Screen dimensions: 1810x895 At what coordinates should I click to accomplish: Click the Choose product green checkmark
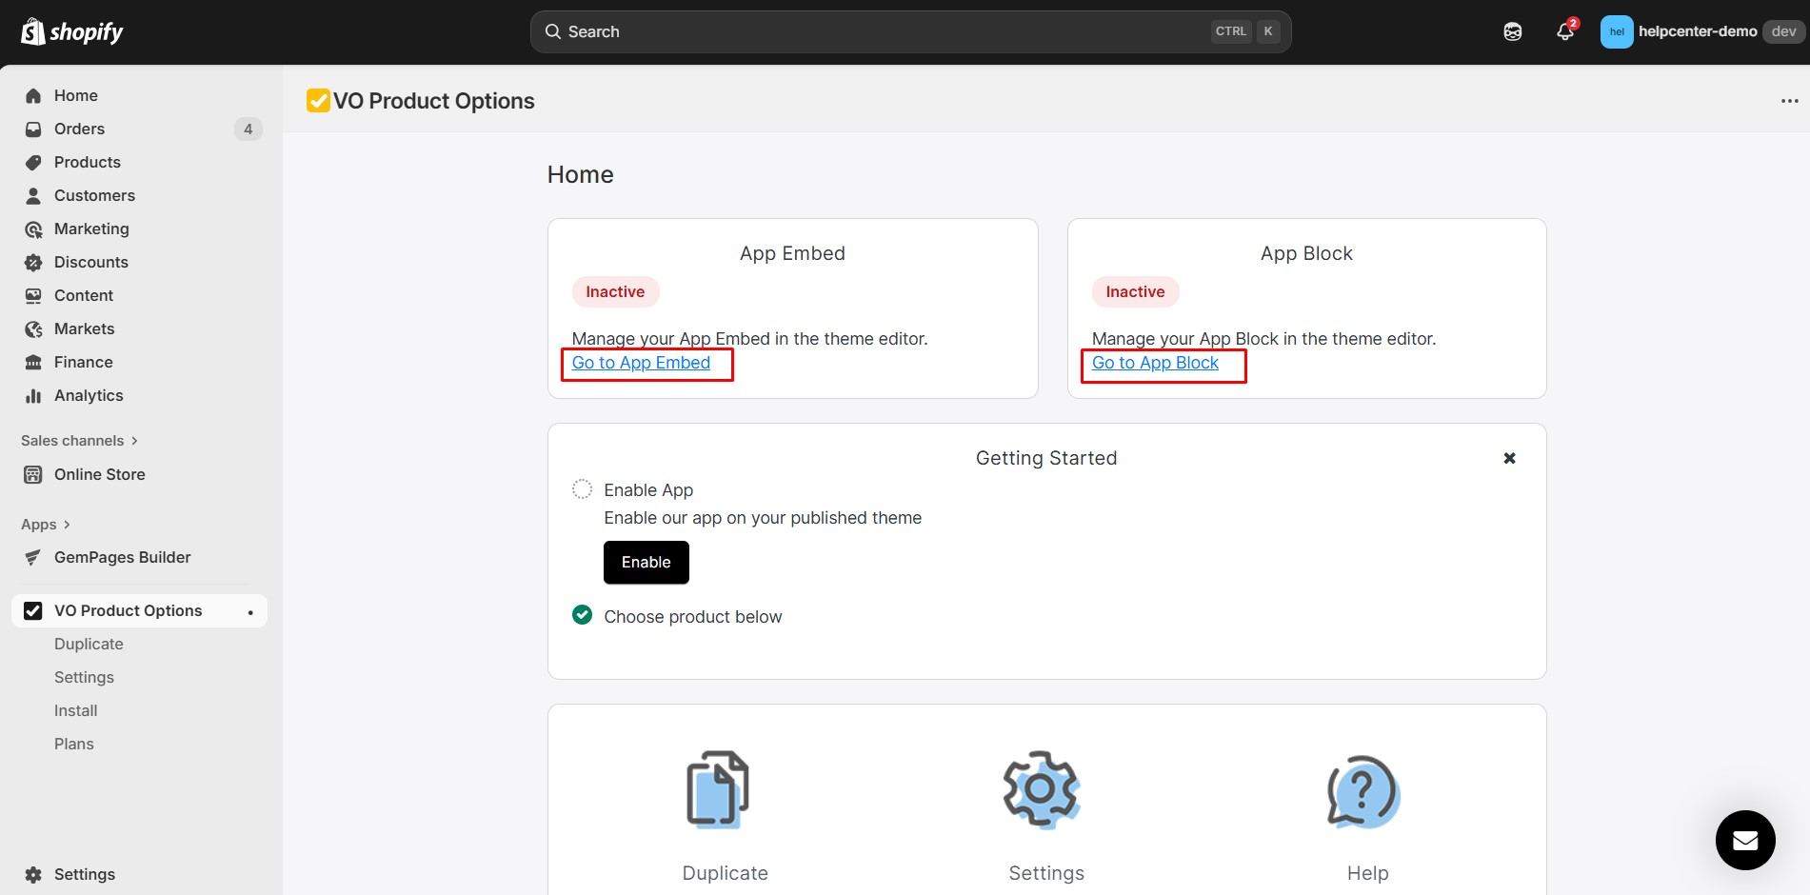[x=582, y=615]
